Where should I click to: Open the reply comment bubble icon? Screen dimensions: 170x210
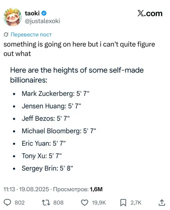point(7,202)
